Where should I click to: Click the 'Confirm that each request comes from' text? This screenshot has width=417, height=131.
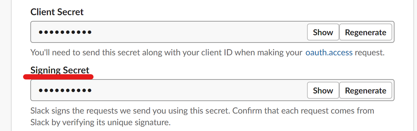click(303, 111)
